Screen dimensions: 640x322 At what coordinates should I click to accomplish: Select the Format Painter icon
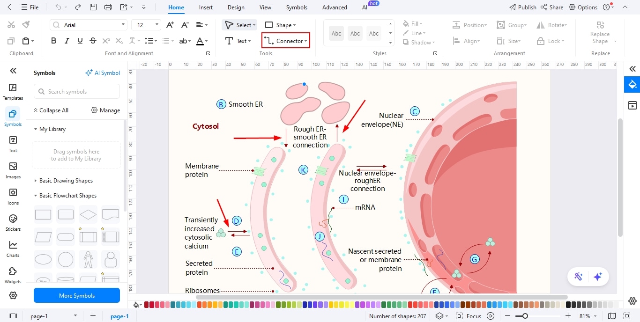[x=26, y=25]
